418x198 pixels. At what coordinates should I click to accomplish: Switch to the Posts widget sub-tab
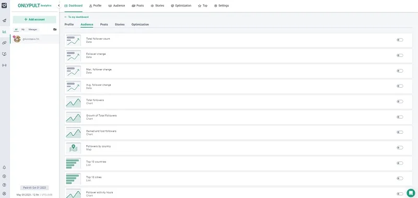pos(104,25)
